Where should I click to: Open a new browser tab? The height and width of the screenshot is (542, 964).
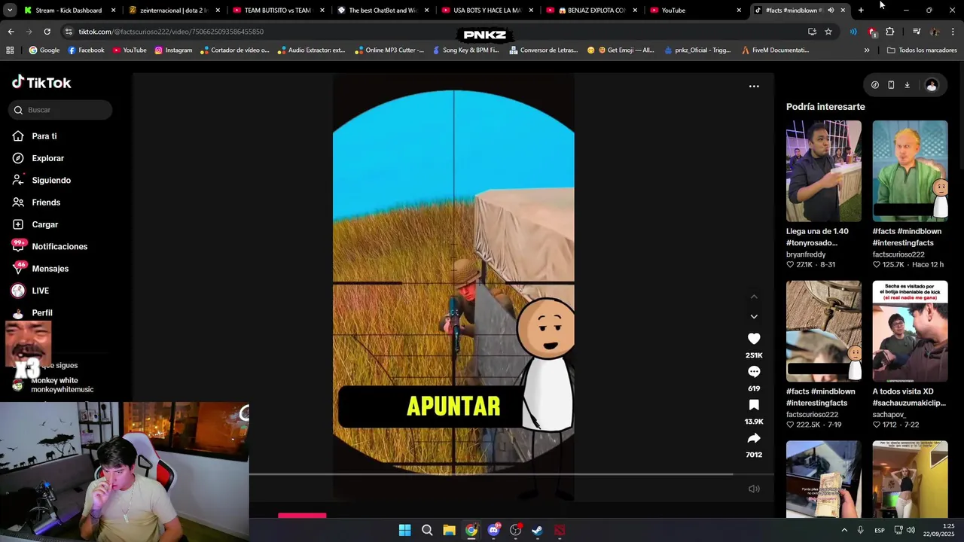(x=861, y=11)
